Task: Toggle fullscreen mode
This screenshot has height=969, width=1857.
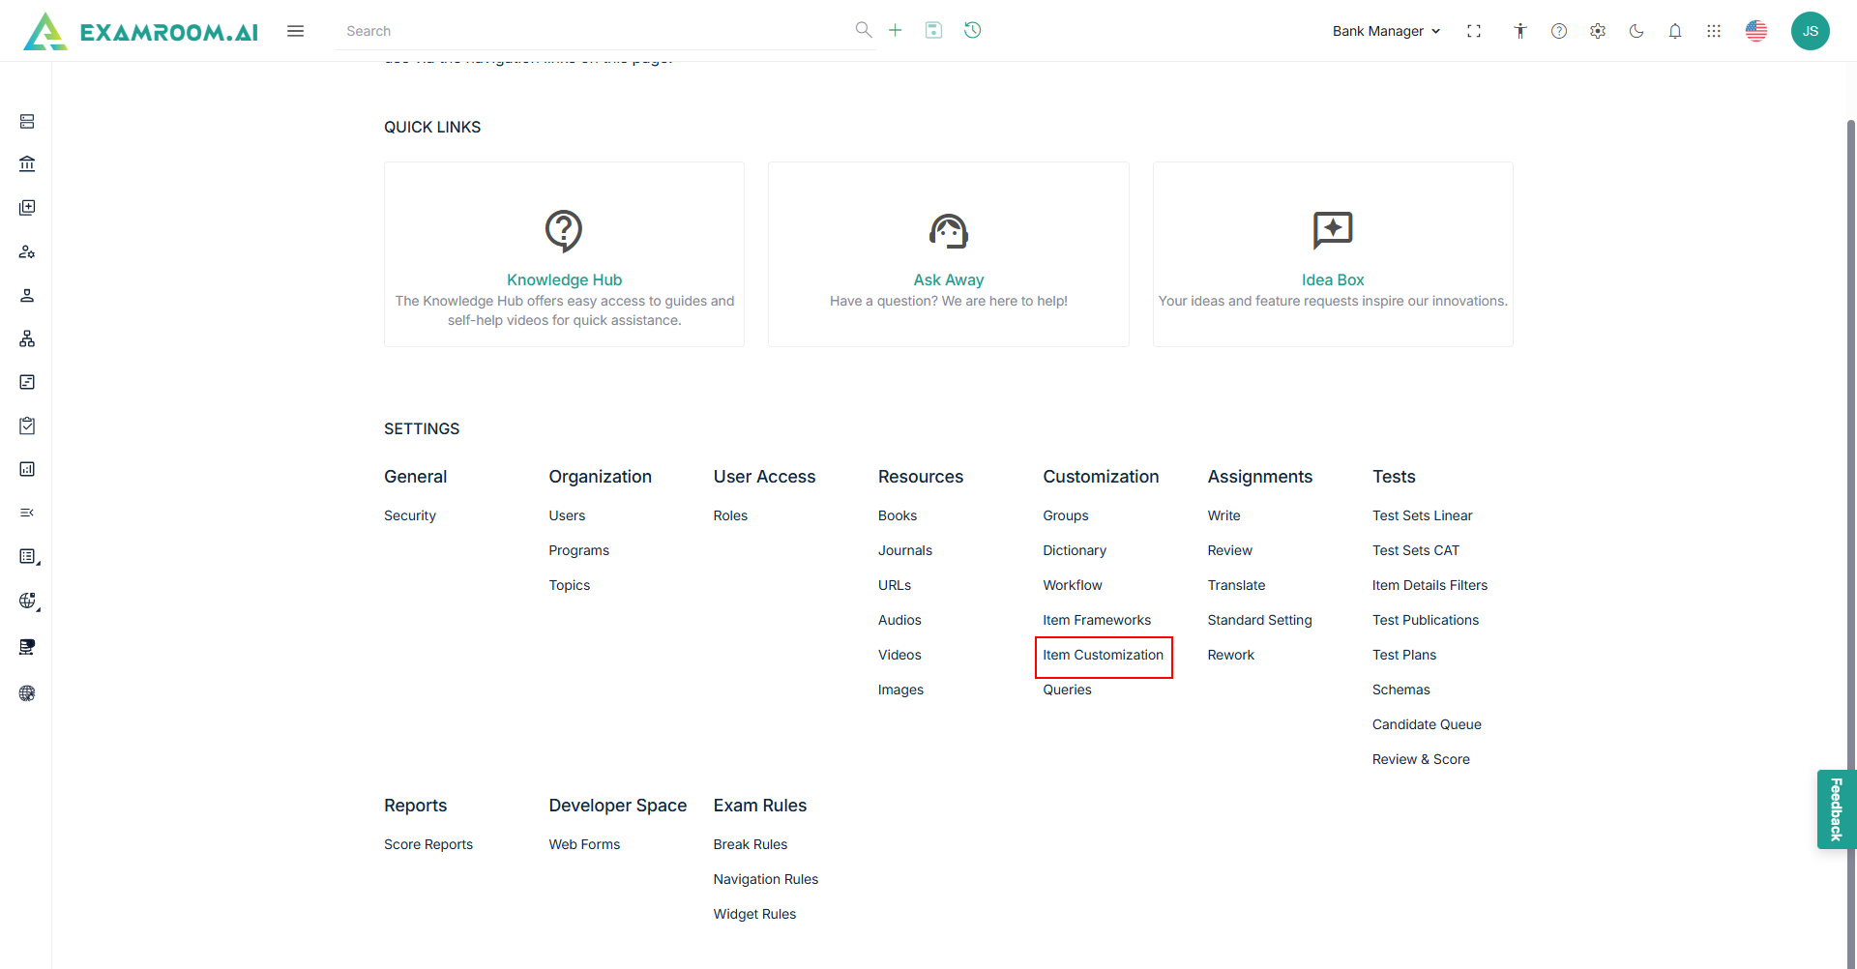Action: tap(1473, 31)
